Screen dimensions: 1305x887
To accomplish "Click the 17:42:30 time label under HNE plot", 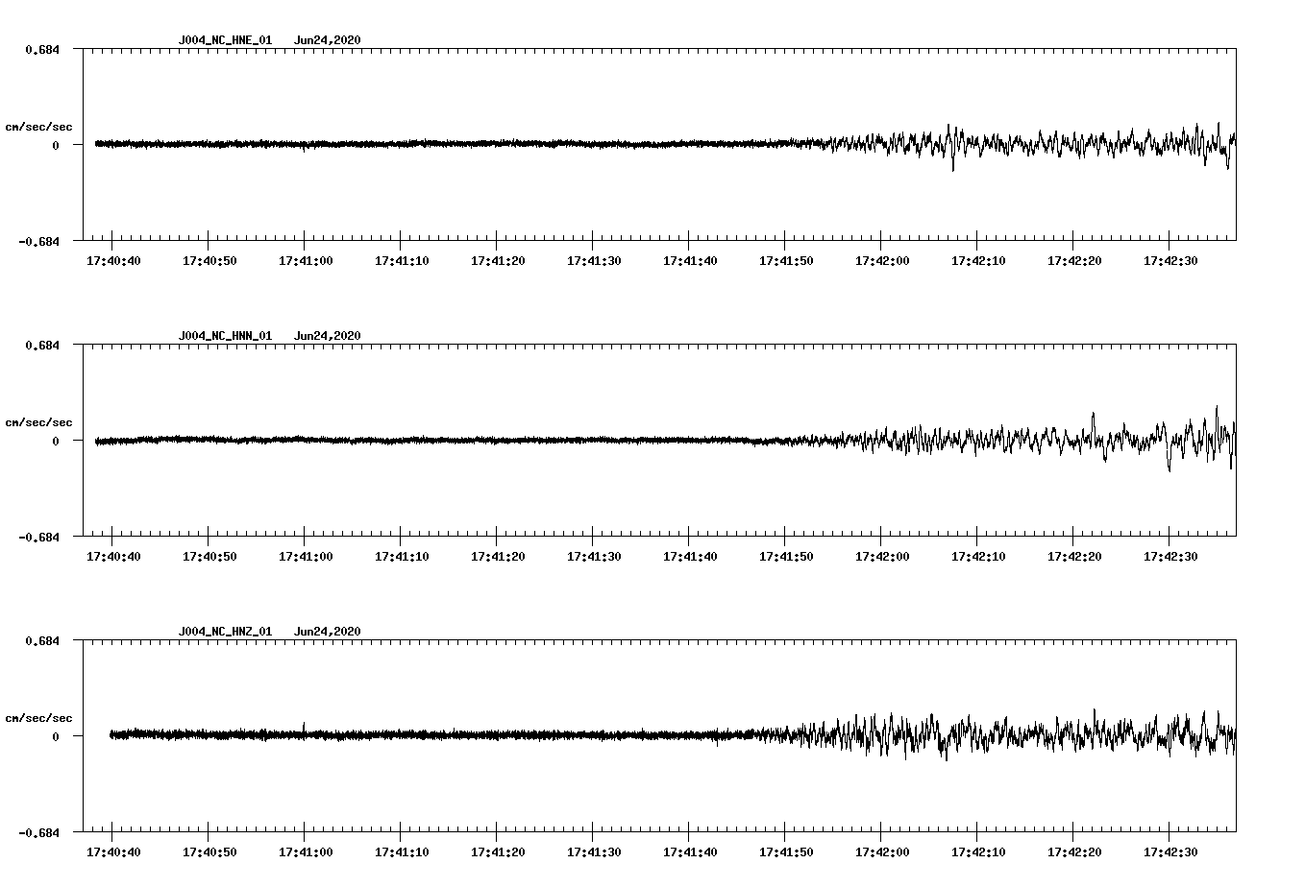I will click(x=1170, y=261).
